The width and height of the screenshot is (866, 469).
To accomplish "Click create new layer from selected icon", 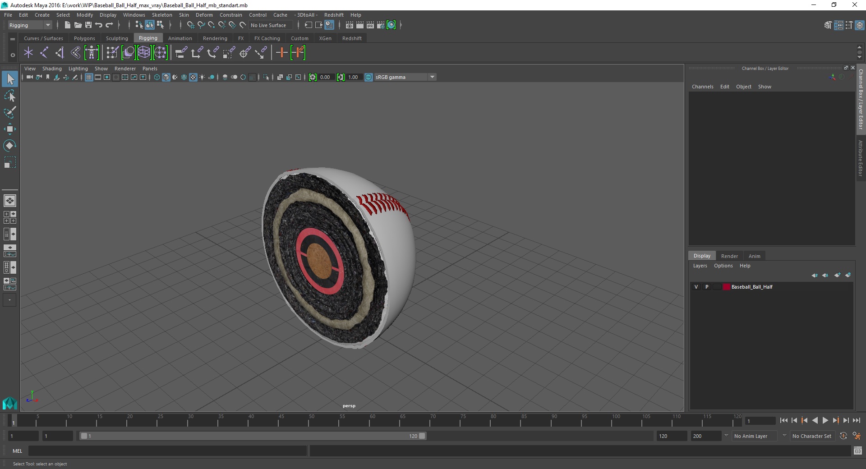I will click(848, 275).
